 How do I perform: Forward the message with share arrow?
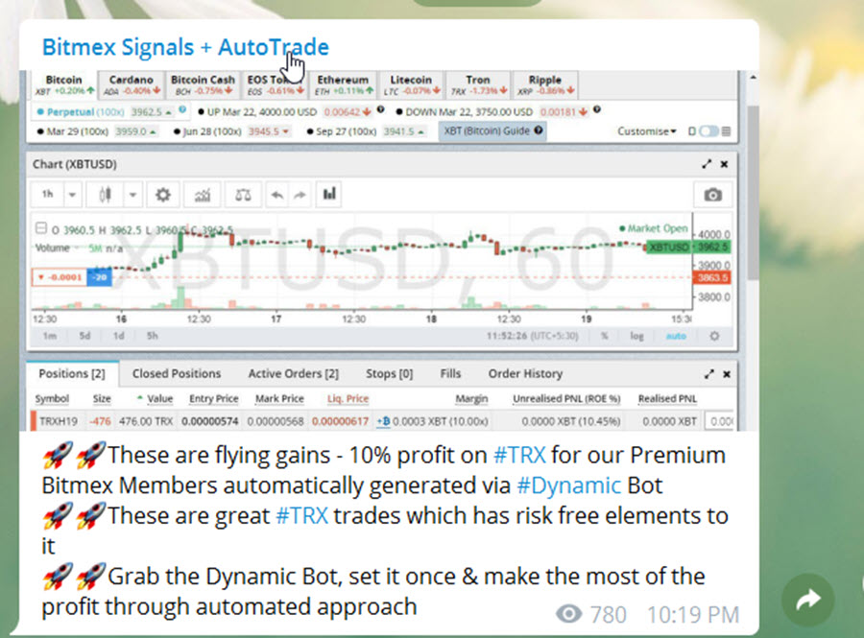click(x=807, y=600)
